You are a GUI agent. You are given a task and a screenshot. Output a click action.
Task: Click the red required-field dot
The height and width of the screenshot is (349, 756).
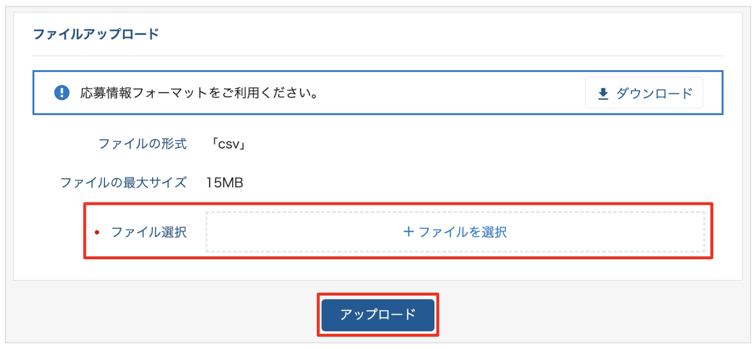coord(97,232)
